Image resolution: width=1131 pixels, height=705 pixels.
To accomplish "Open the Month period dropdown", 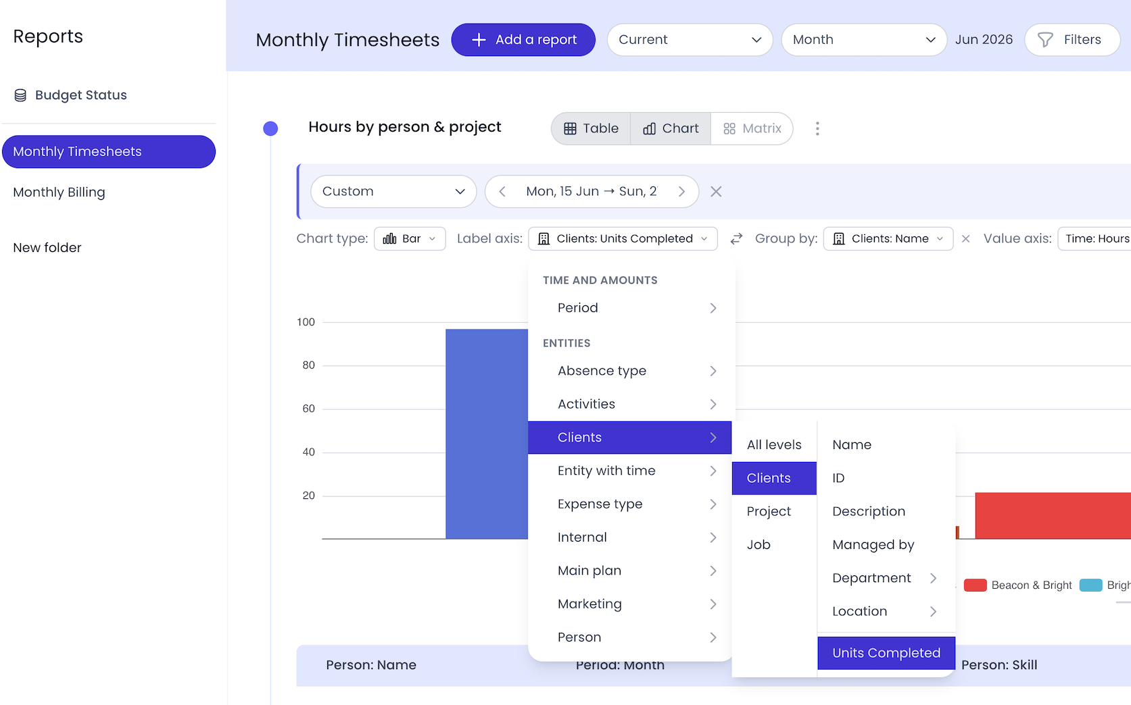I will coord(864,40).
